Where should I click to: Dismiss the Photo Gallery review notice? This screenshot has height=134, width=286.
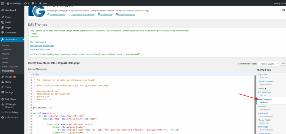point(283,10)
